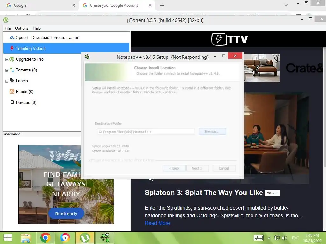The image size is (326, 244).
Task: Select Torrents (0) in sidebar
Action: coord(26,70)
